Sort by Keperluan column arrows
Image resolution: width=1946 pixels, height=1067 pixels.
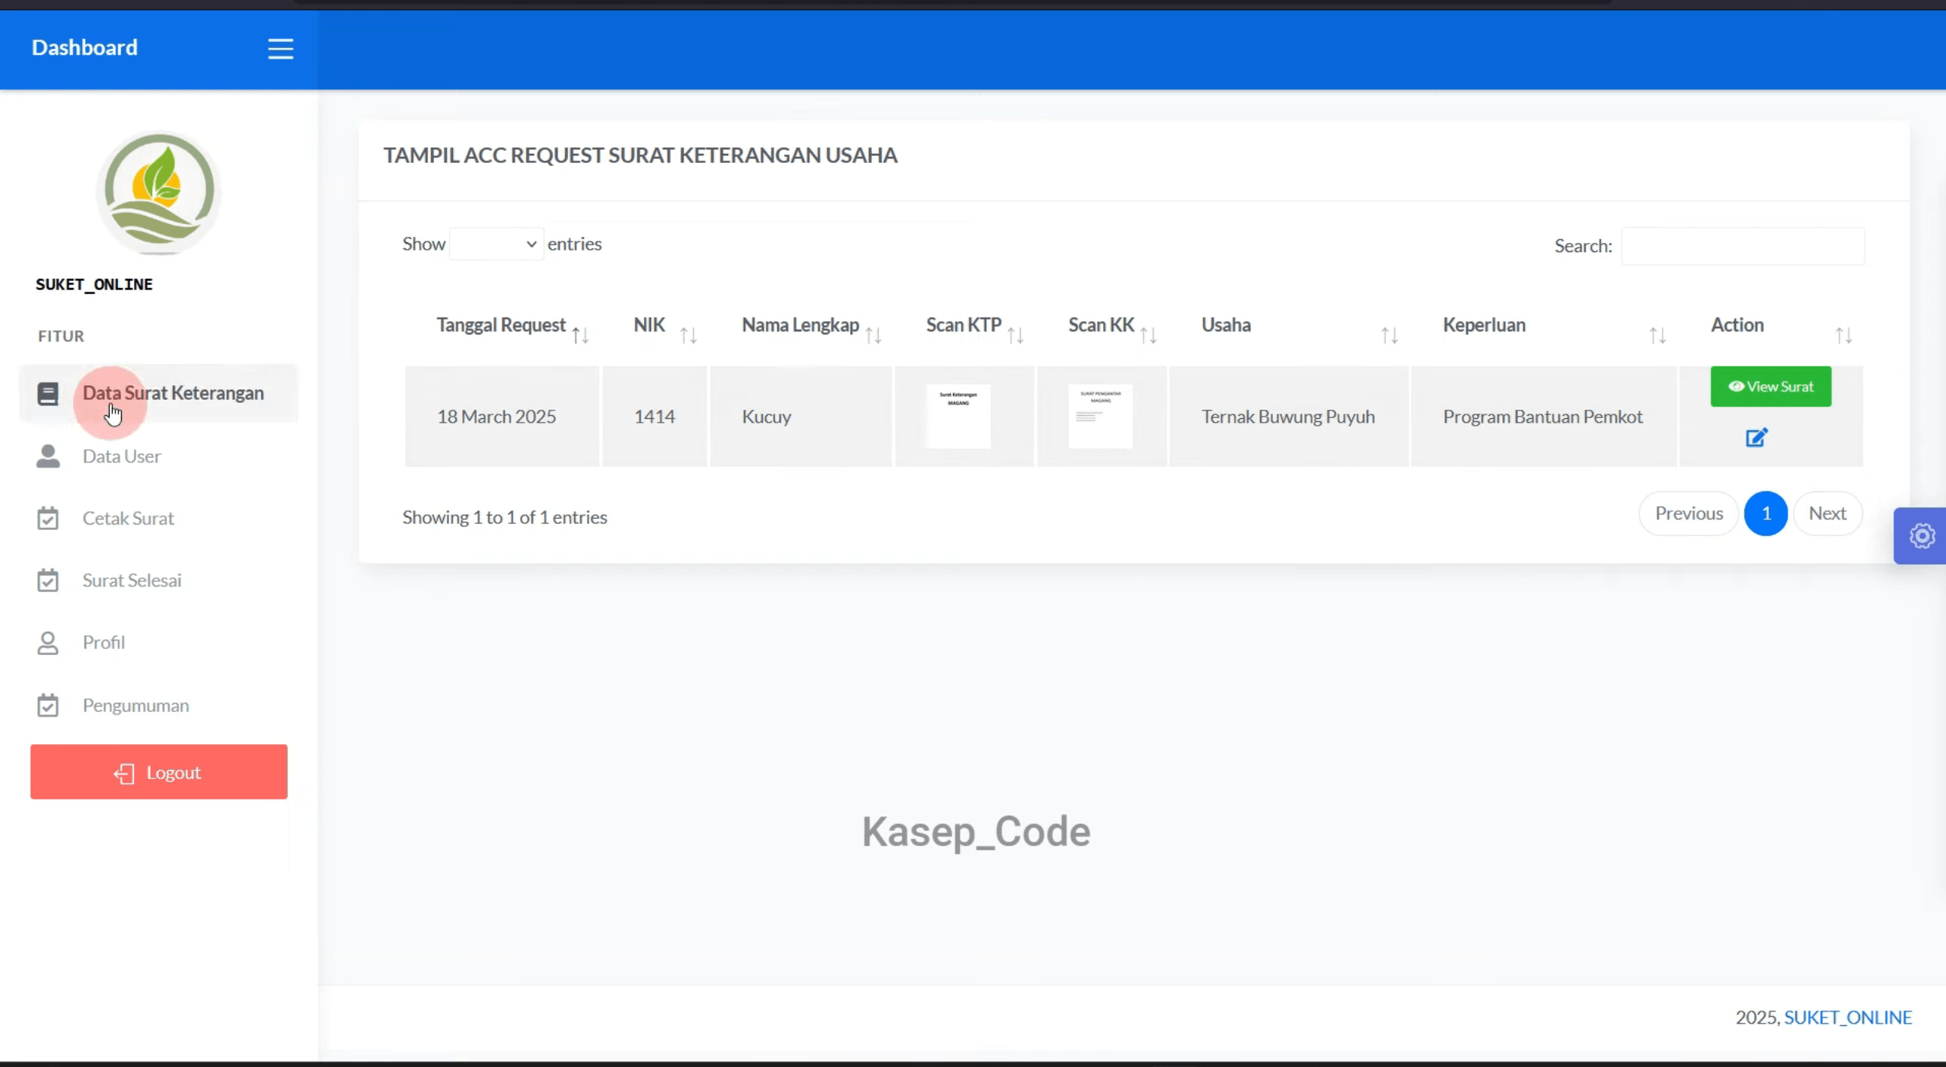[1657, 335]
